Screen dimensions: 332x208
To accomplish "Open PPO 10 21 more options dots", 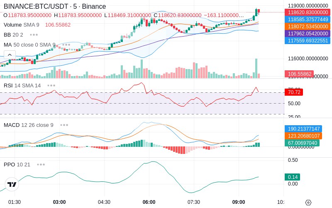I will [41, 164].
